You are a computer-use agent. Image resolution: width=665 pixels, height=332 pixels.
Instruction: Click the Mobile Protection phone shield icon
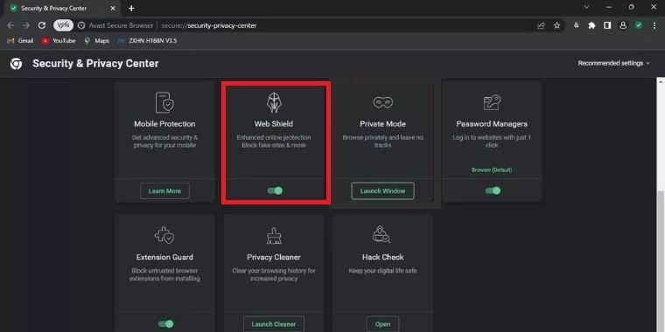(x=164, y=102)
